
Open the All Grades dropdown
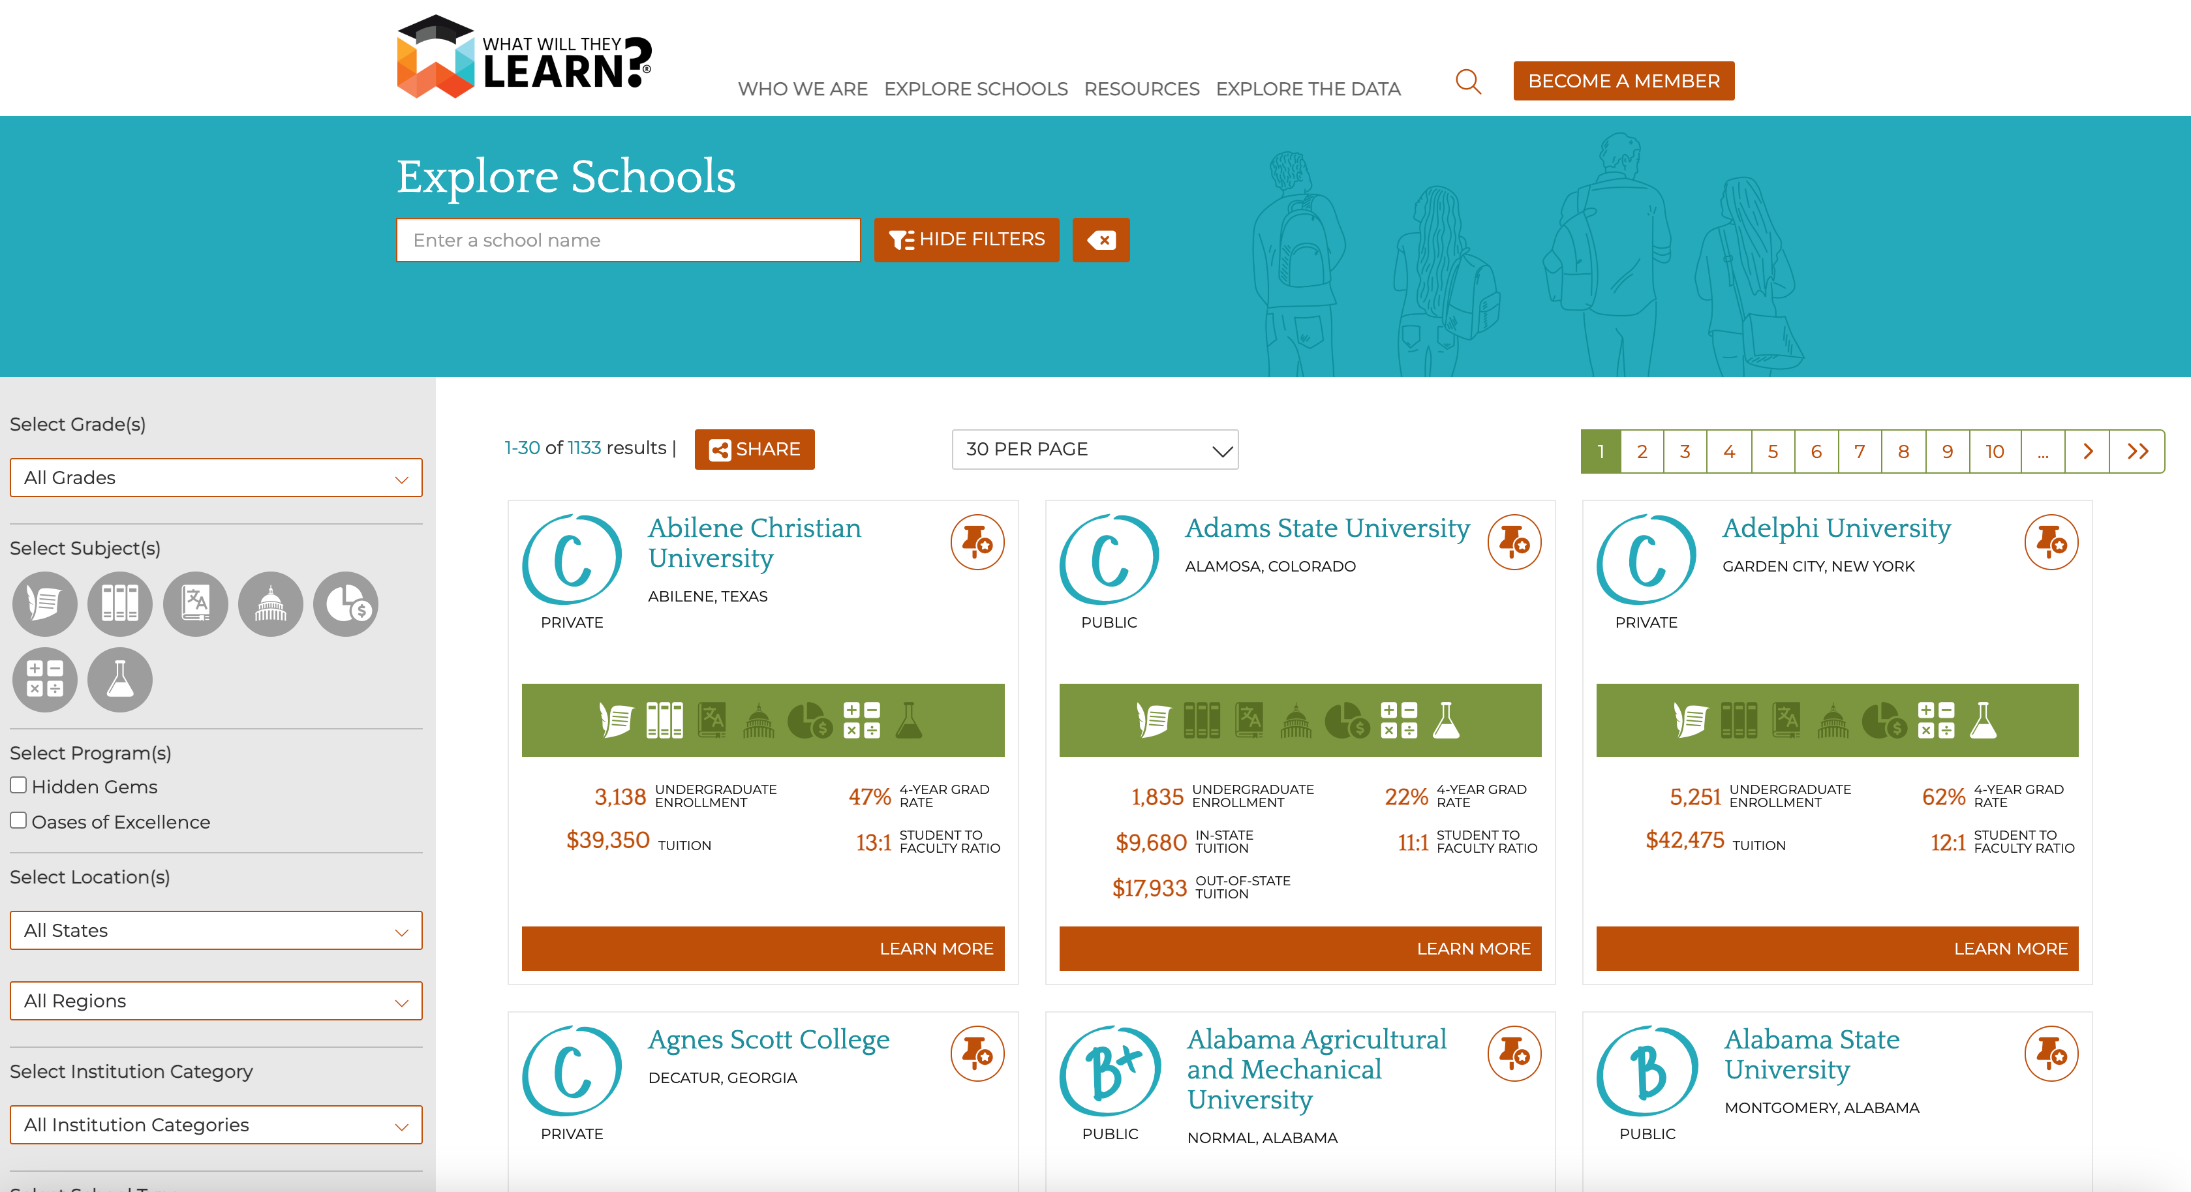pos(216,478)
